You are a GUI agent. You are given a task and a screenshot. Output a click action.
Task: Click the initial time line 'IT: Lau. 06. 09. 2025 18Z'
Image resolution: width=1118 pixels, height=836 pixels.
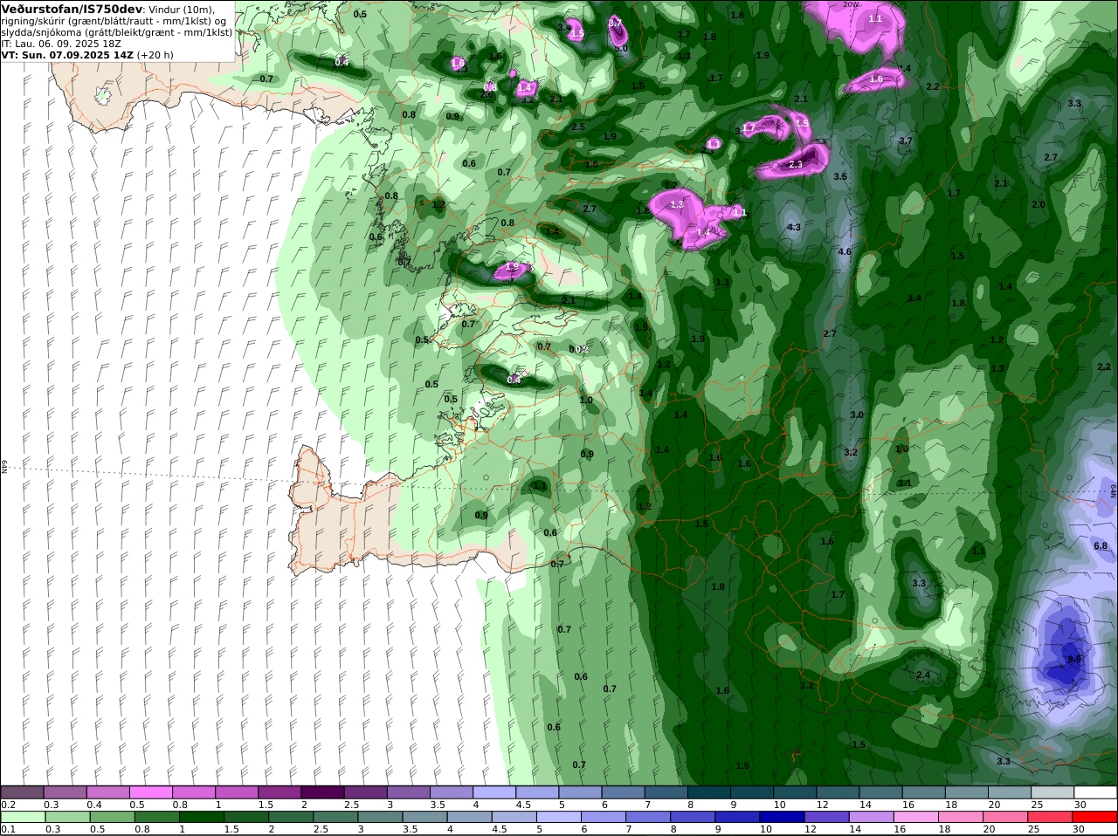click(x=60, y=43)
